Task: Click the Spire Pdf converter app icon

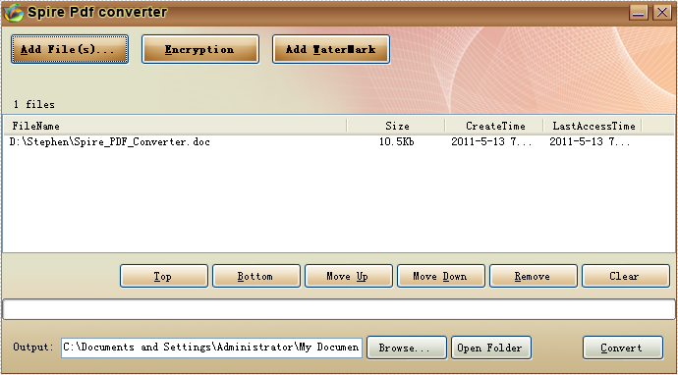Action: 14,13
